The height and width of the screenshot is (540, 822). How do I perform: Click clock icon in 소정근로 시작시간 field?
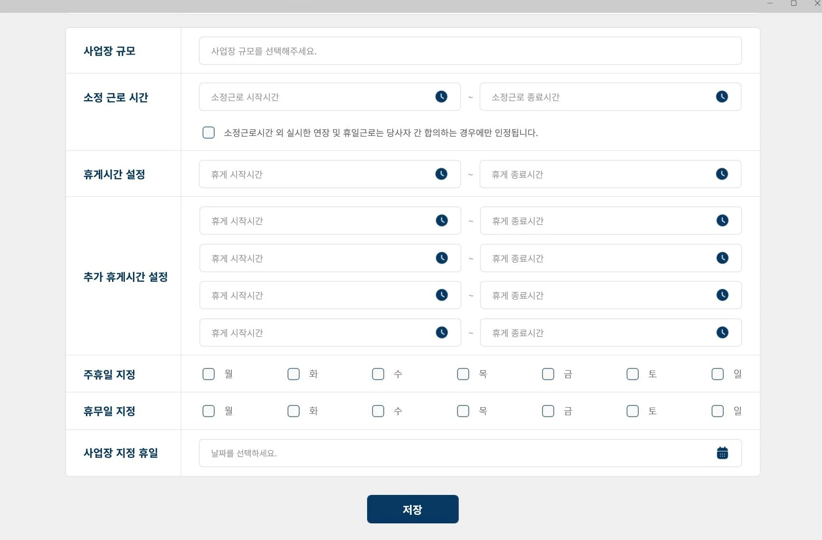coord(441,97)
